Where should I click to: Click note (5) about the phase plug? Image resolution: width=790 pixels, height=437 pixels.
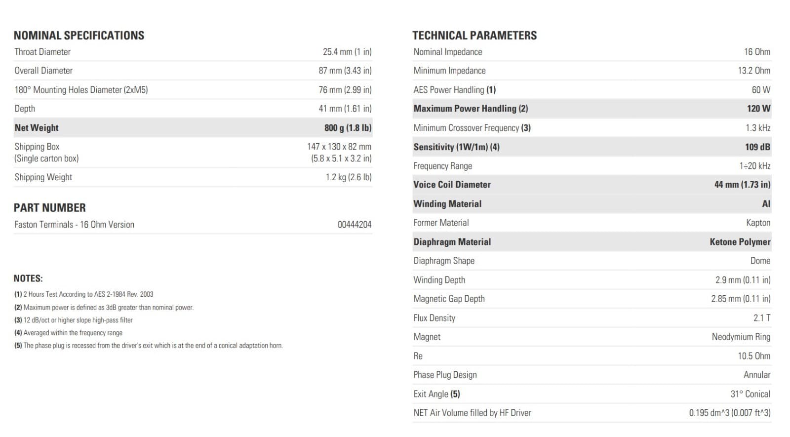click(x=148, y=346)
